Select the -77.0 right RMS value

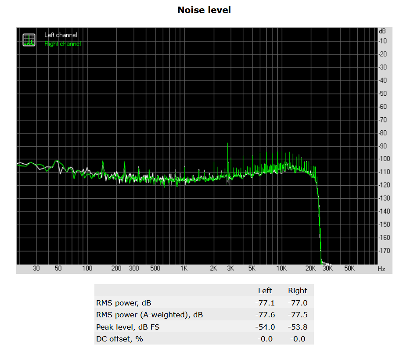[x=298, y=303]
